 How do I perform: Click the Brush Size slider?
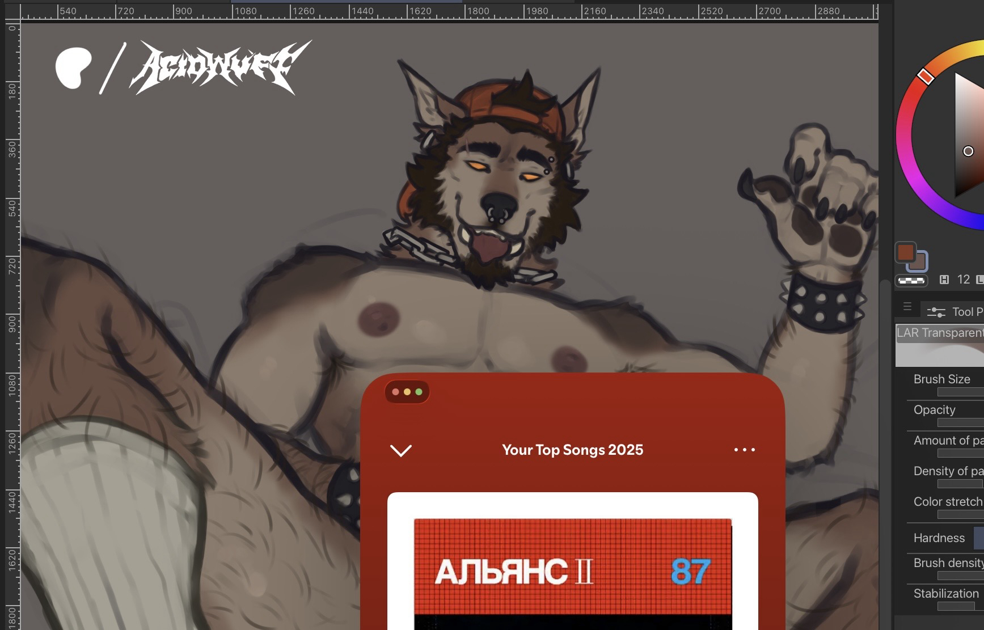pyautogui.click(x=960, y=392)
